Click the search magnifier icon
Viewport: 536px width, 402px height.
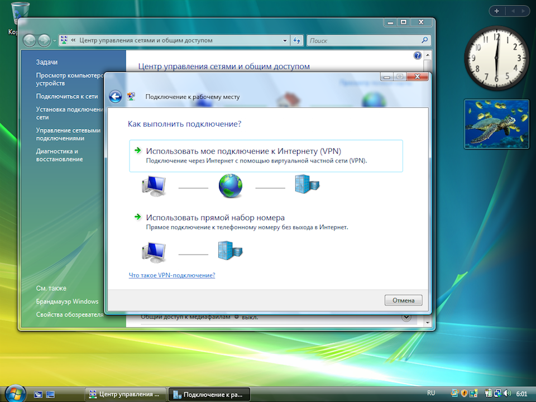pyautogui.click(x=424, y=40)
